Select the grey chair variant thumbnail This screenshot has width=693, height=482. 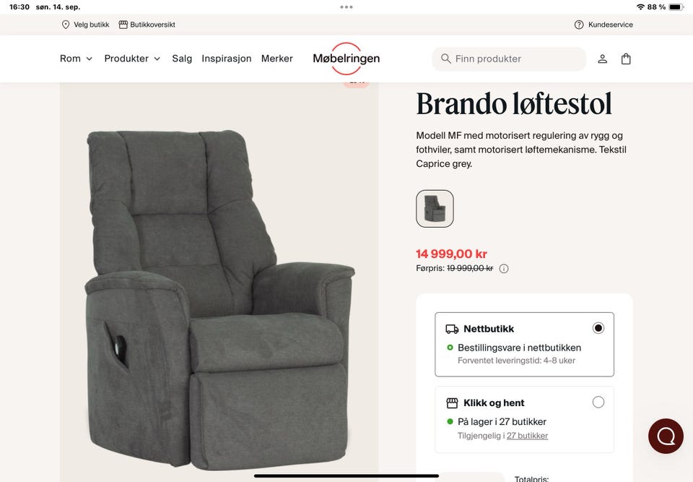pos(435,208)
